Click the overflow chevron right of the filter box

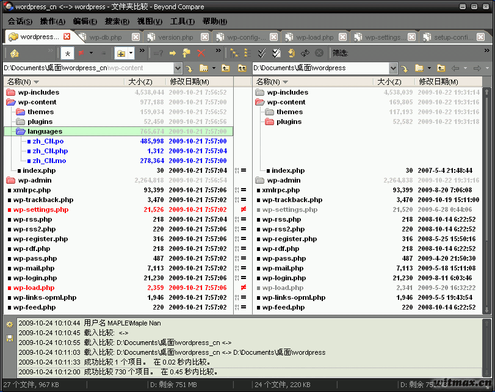coord(487,51)
